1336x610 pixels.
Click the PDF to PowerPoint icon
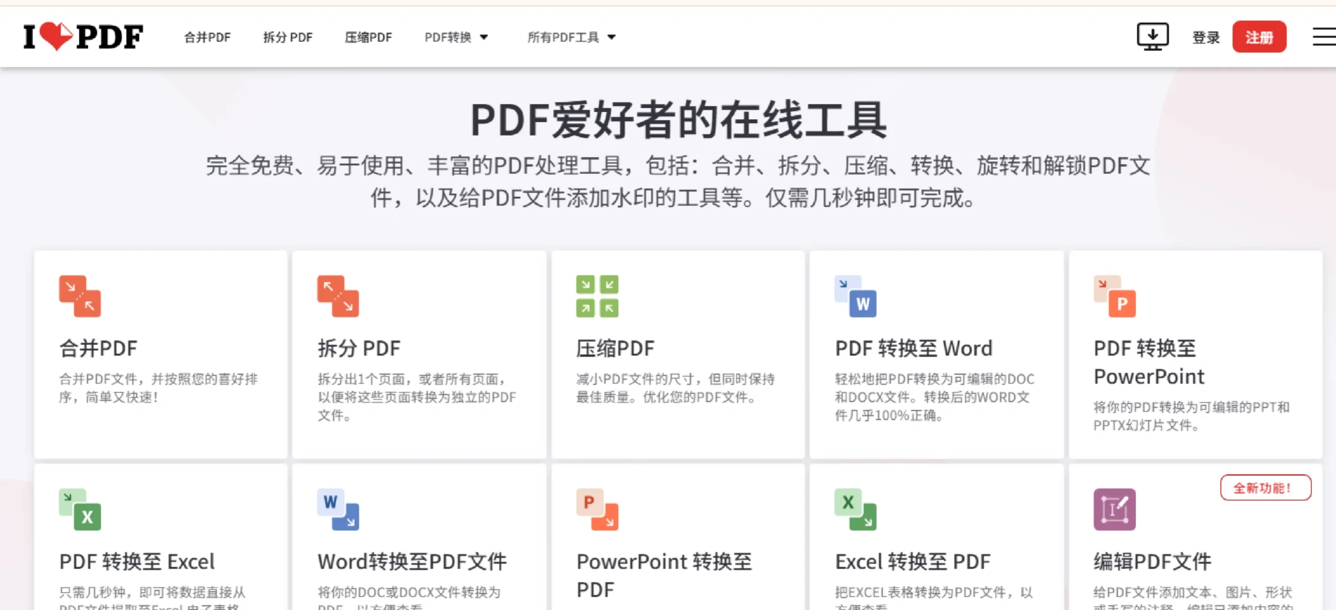click(x=1115, y=296)
